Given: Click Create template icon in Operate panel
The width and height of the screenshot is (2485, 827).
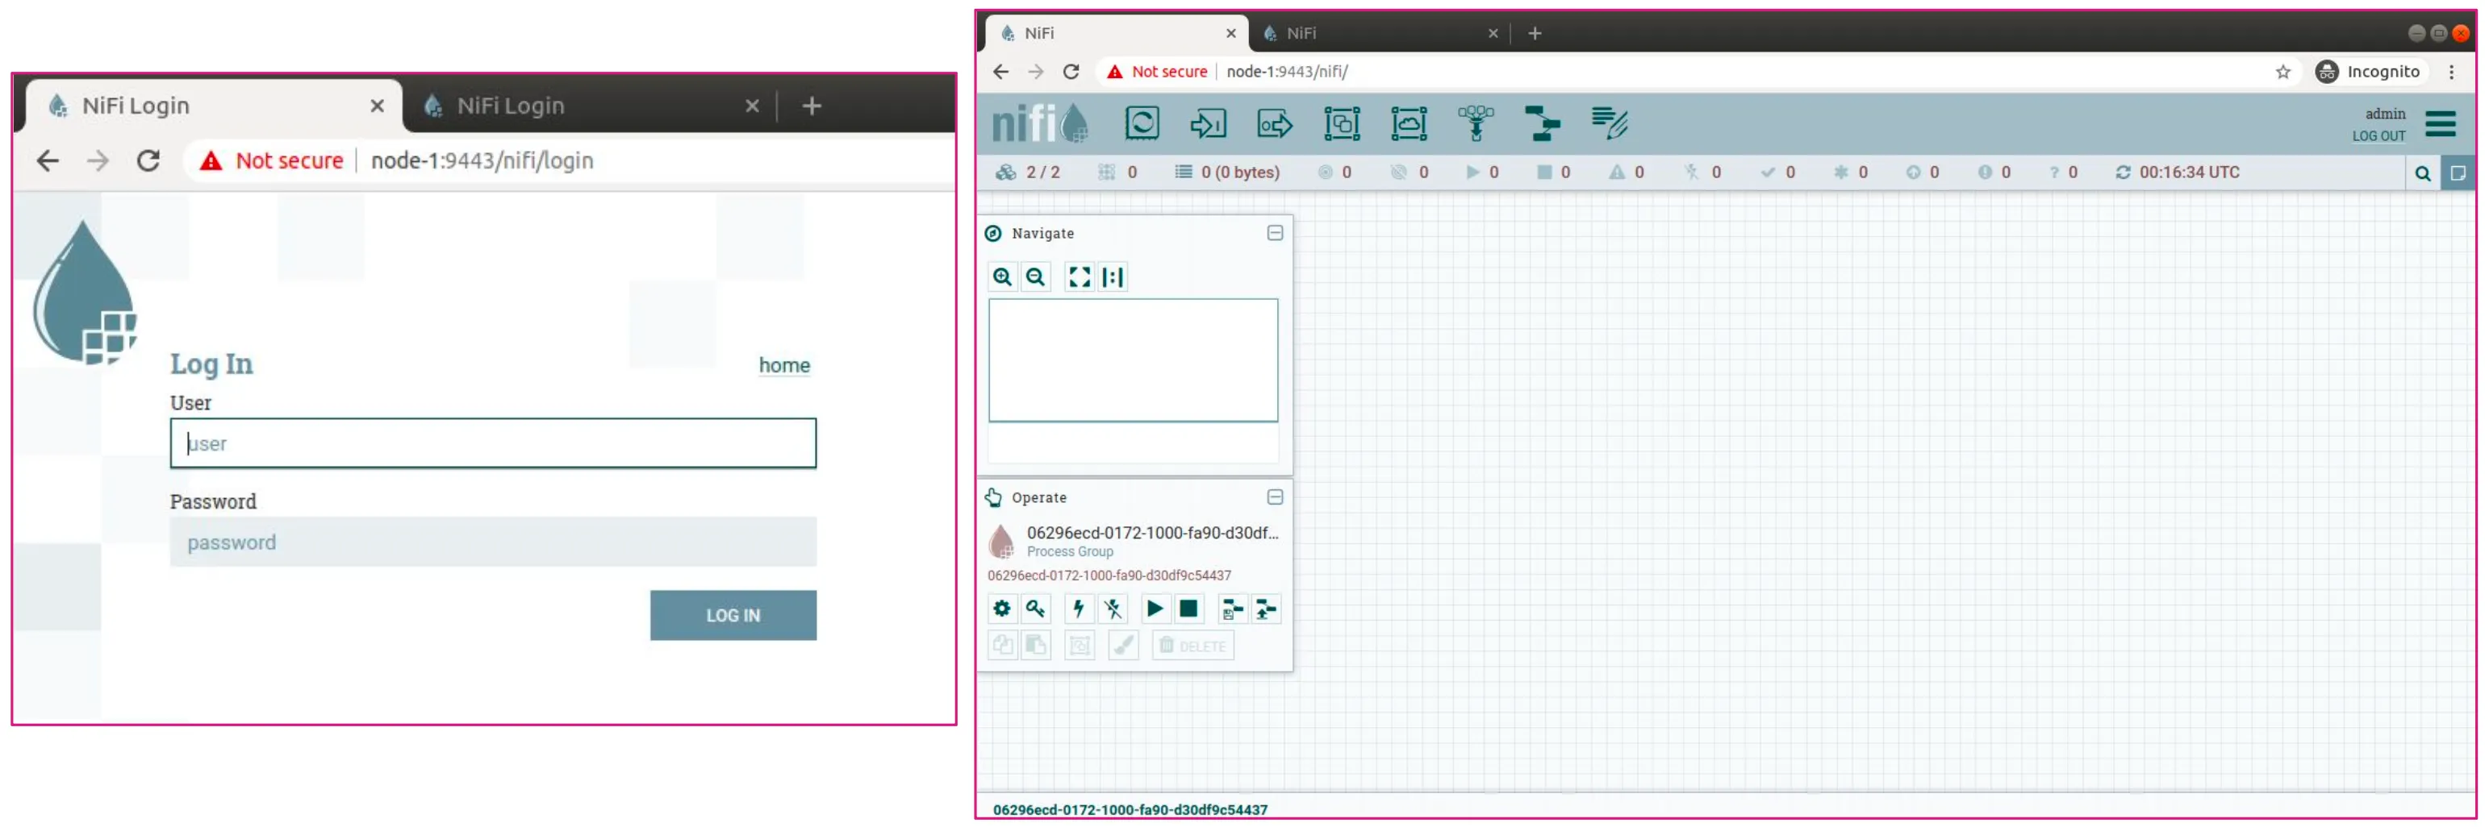Looking at the screenshot, I should [1232, 609].
